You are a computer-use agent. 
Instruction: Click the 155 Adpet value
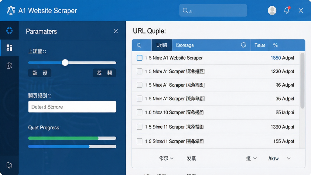coord(284,141)
